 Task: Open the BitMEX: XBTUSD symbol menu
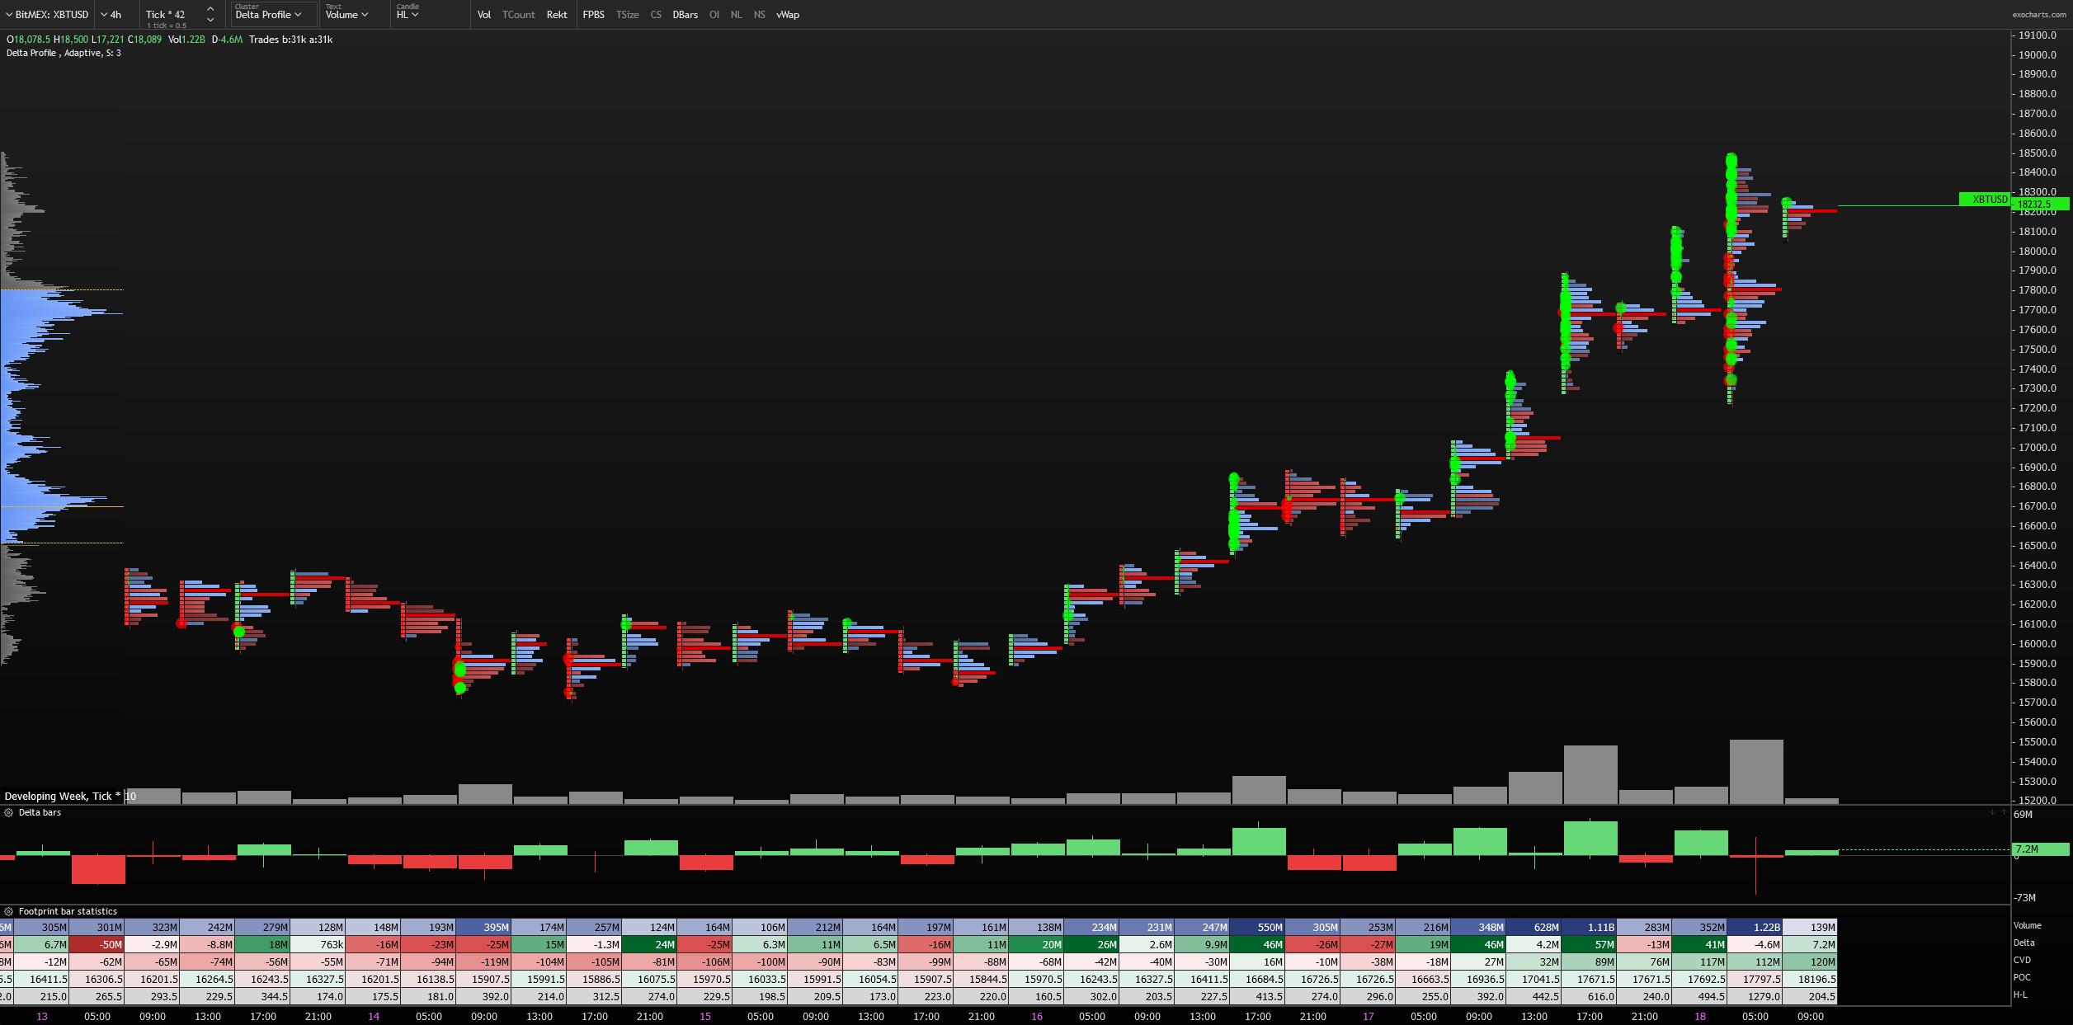45,14
